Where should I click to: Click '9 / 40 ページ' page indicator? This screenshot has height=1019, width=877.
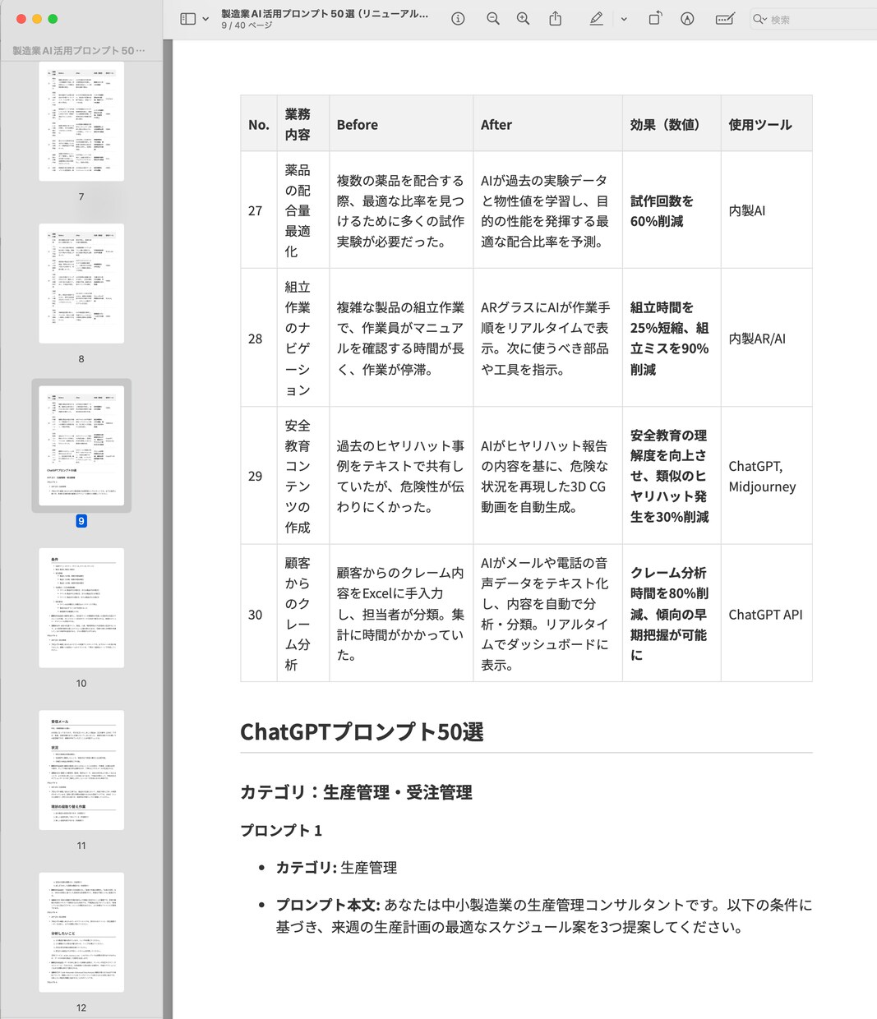click(x=247, y=26)
